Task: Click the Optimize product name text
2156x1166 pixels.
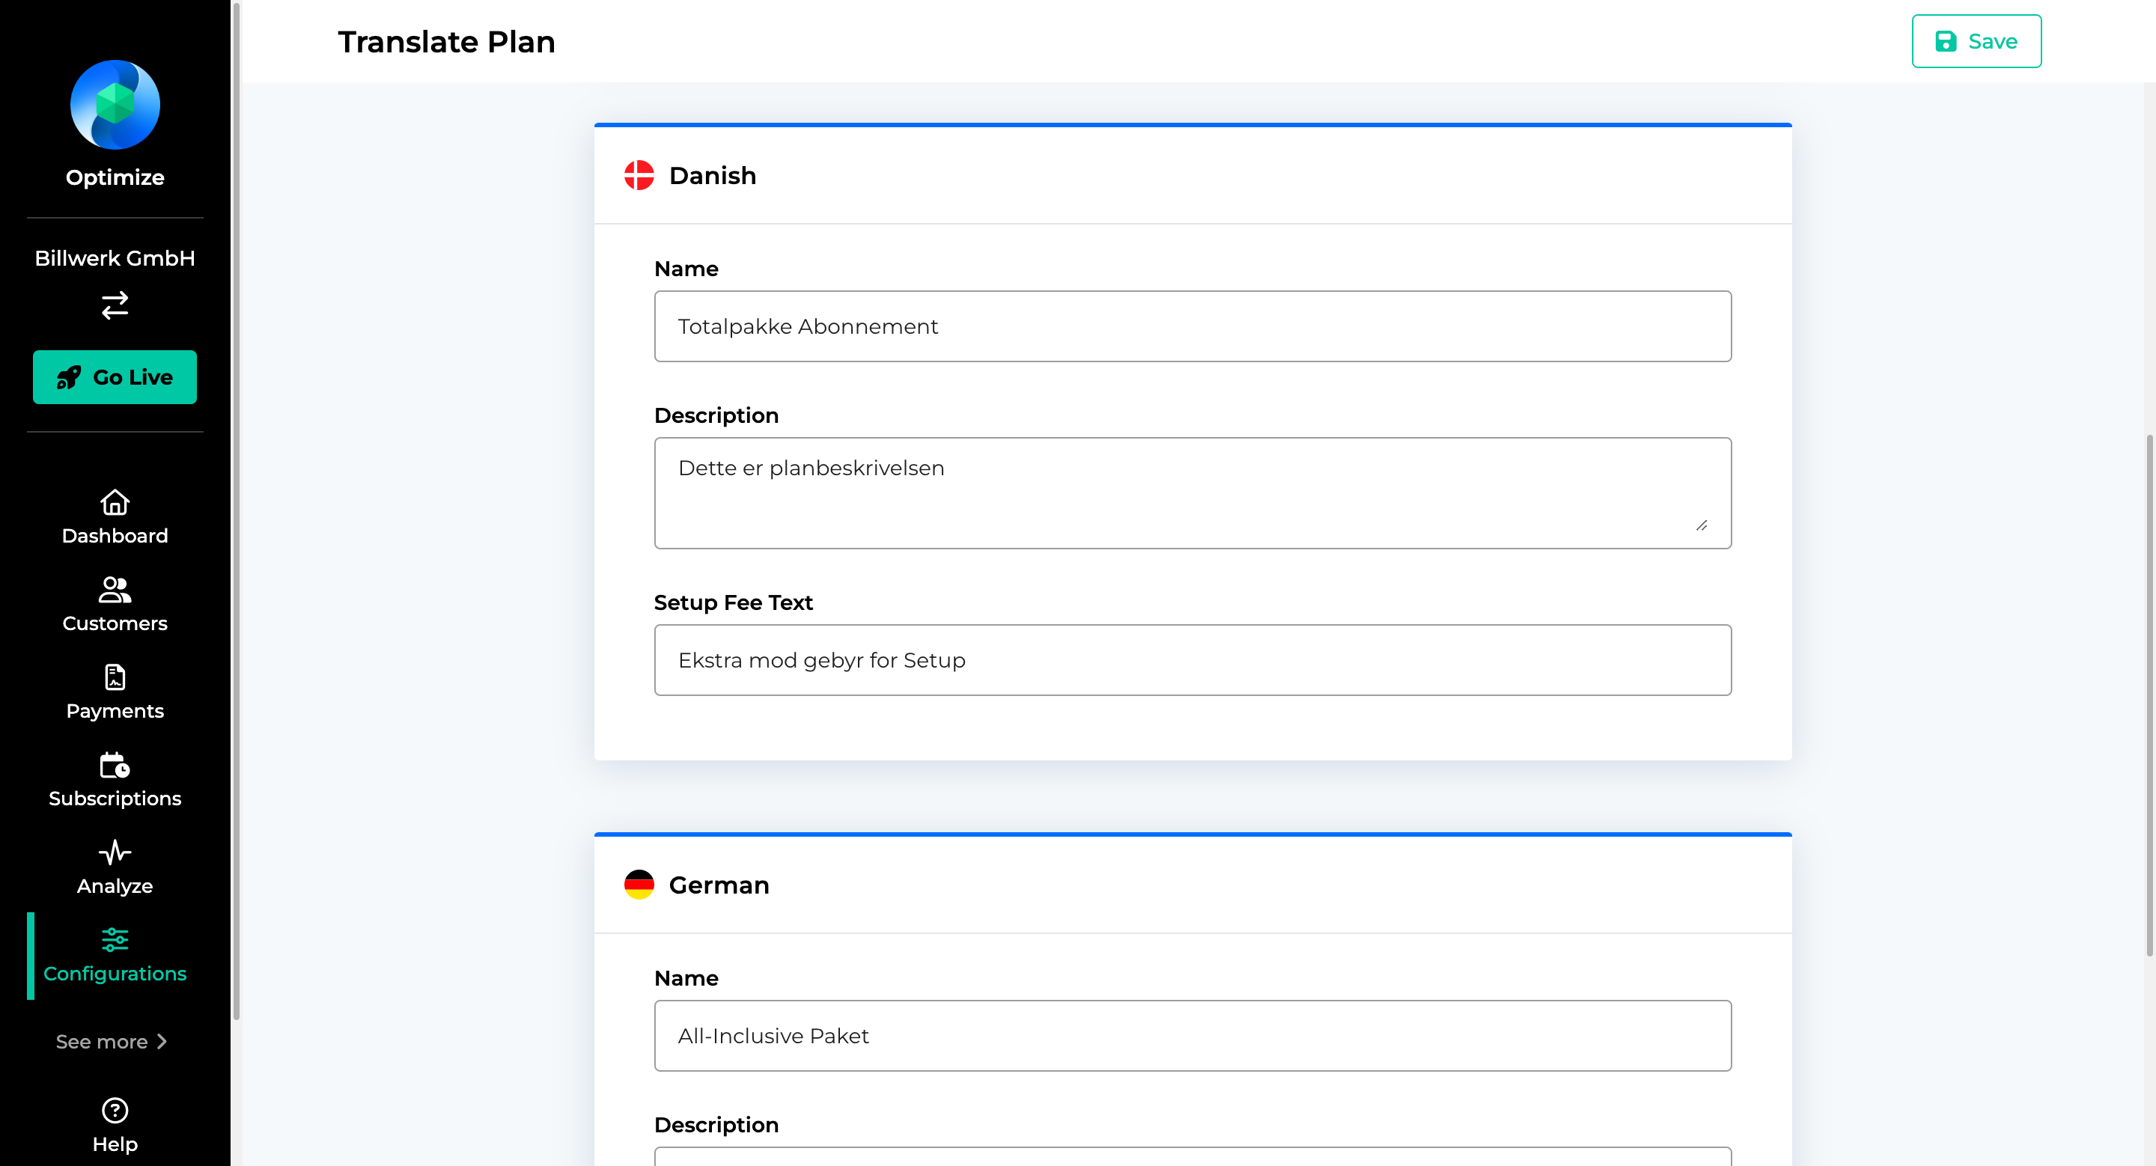Action: point(115,177)
